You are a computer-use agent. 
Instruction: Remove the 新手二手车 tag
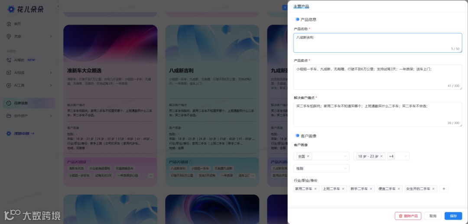(370, 189)
